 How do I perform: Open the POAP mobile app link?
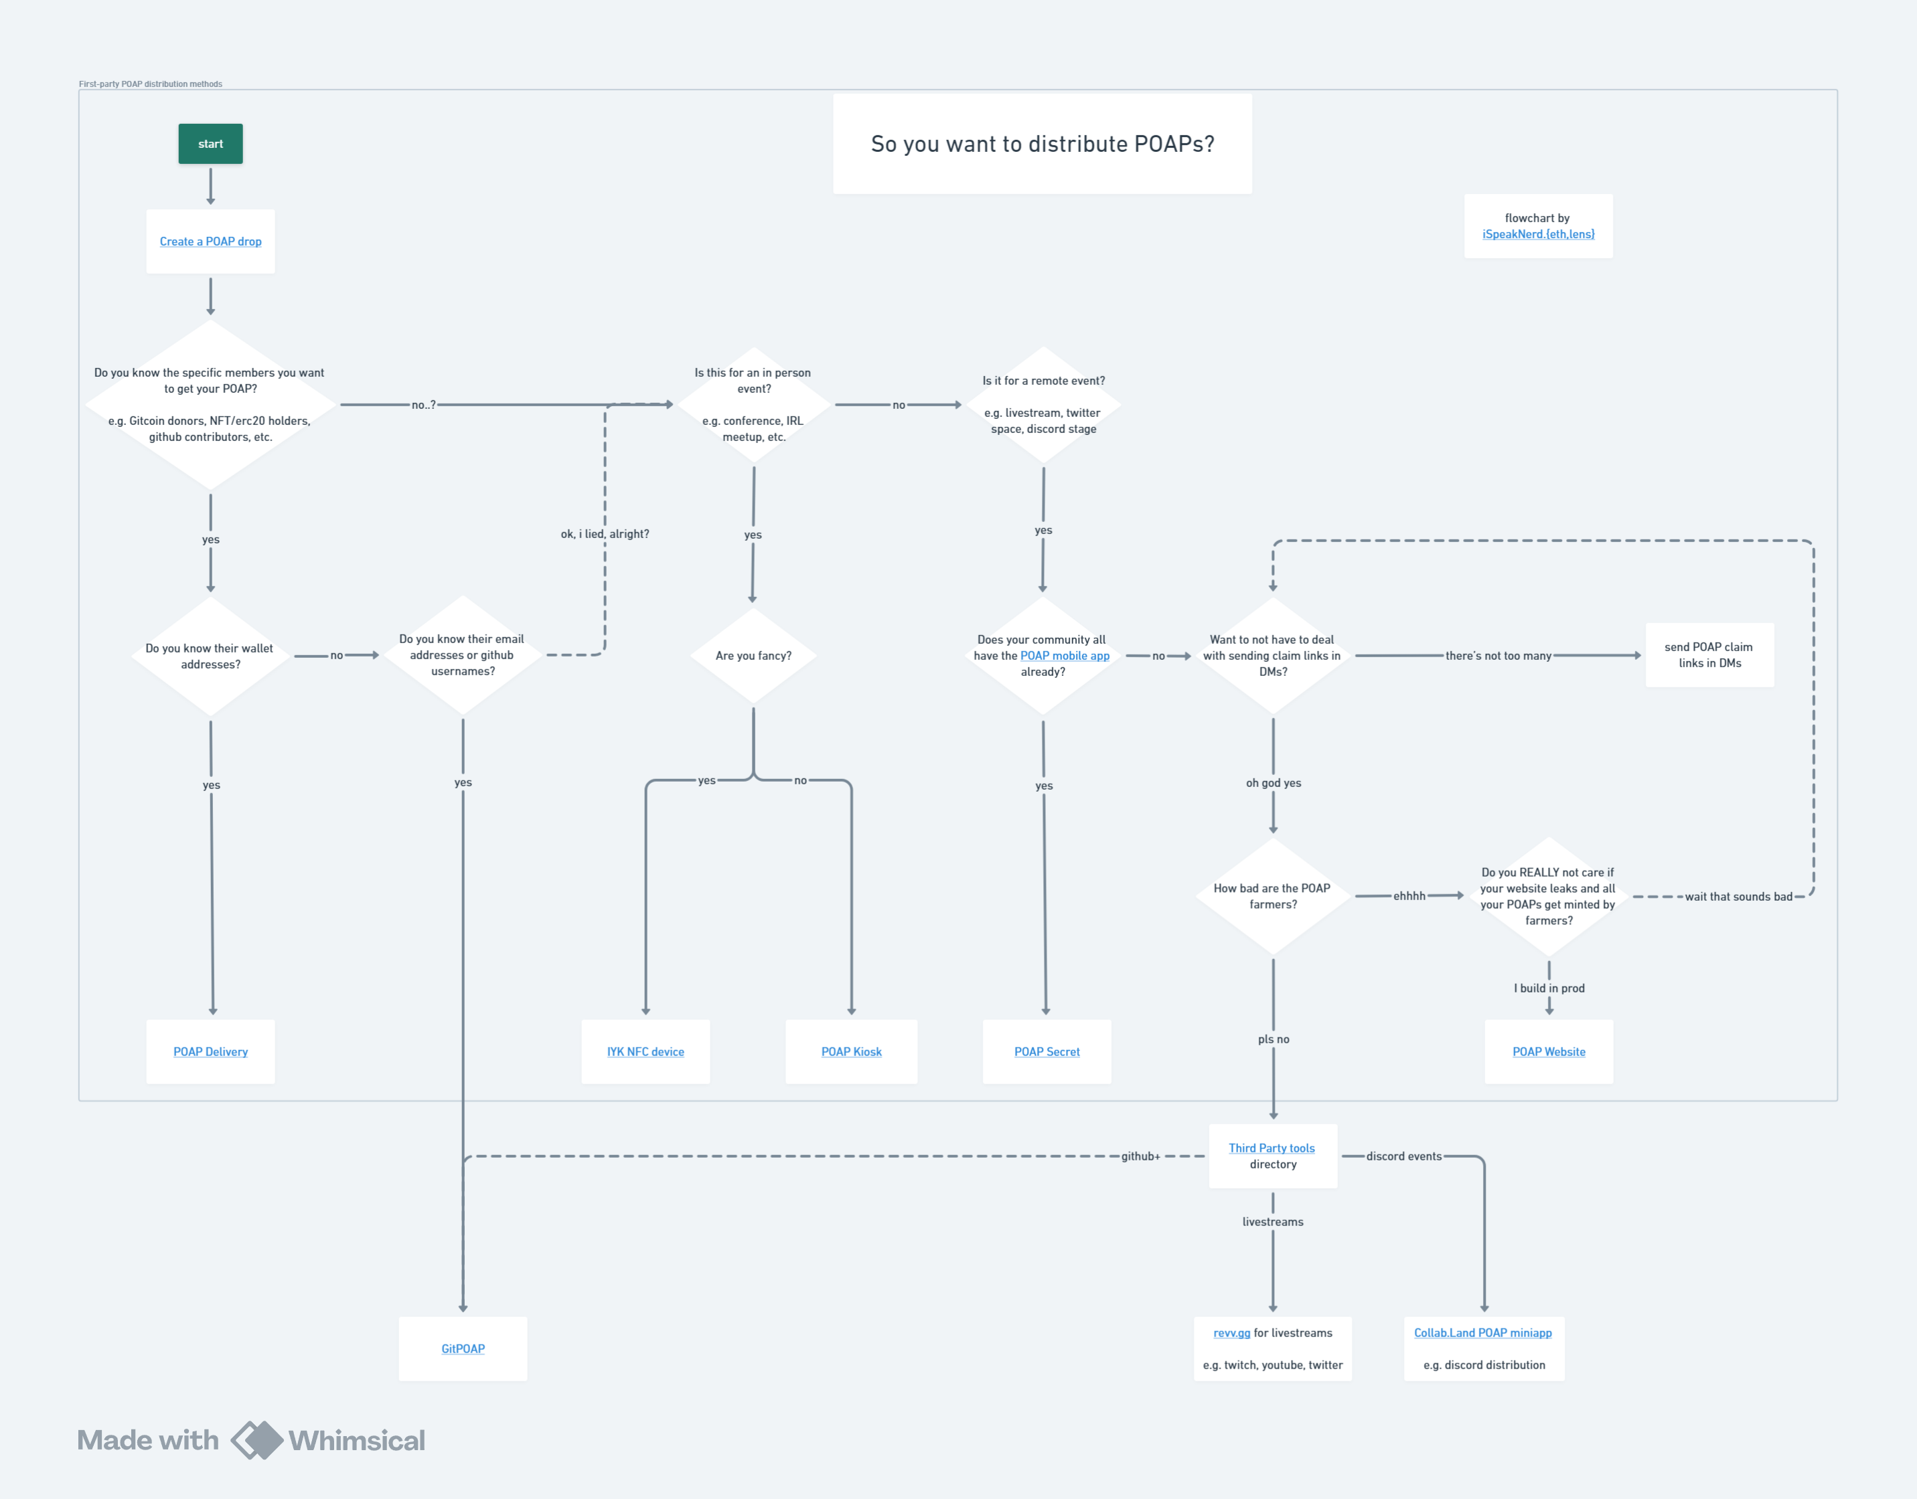[1065, 654]
